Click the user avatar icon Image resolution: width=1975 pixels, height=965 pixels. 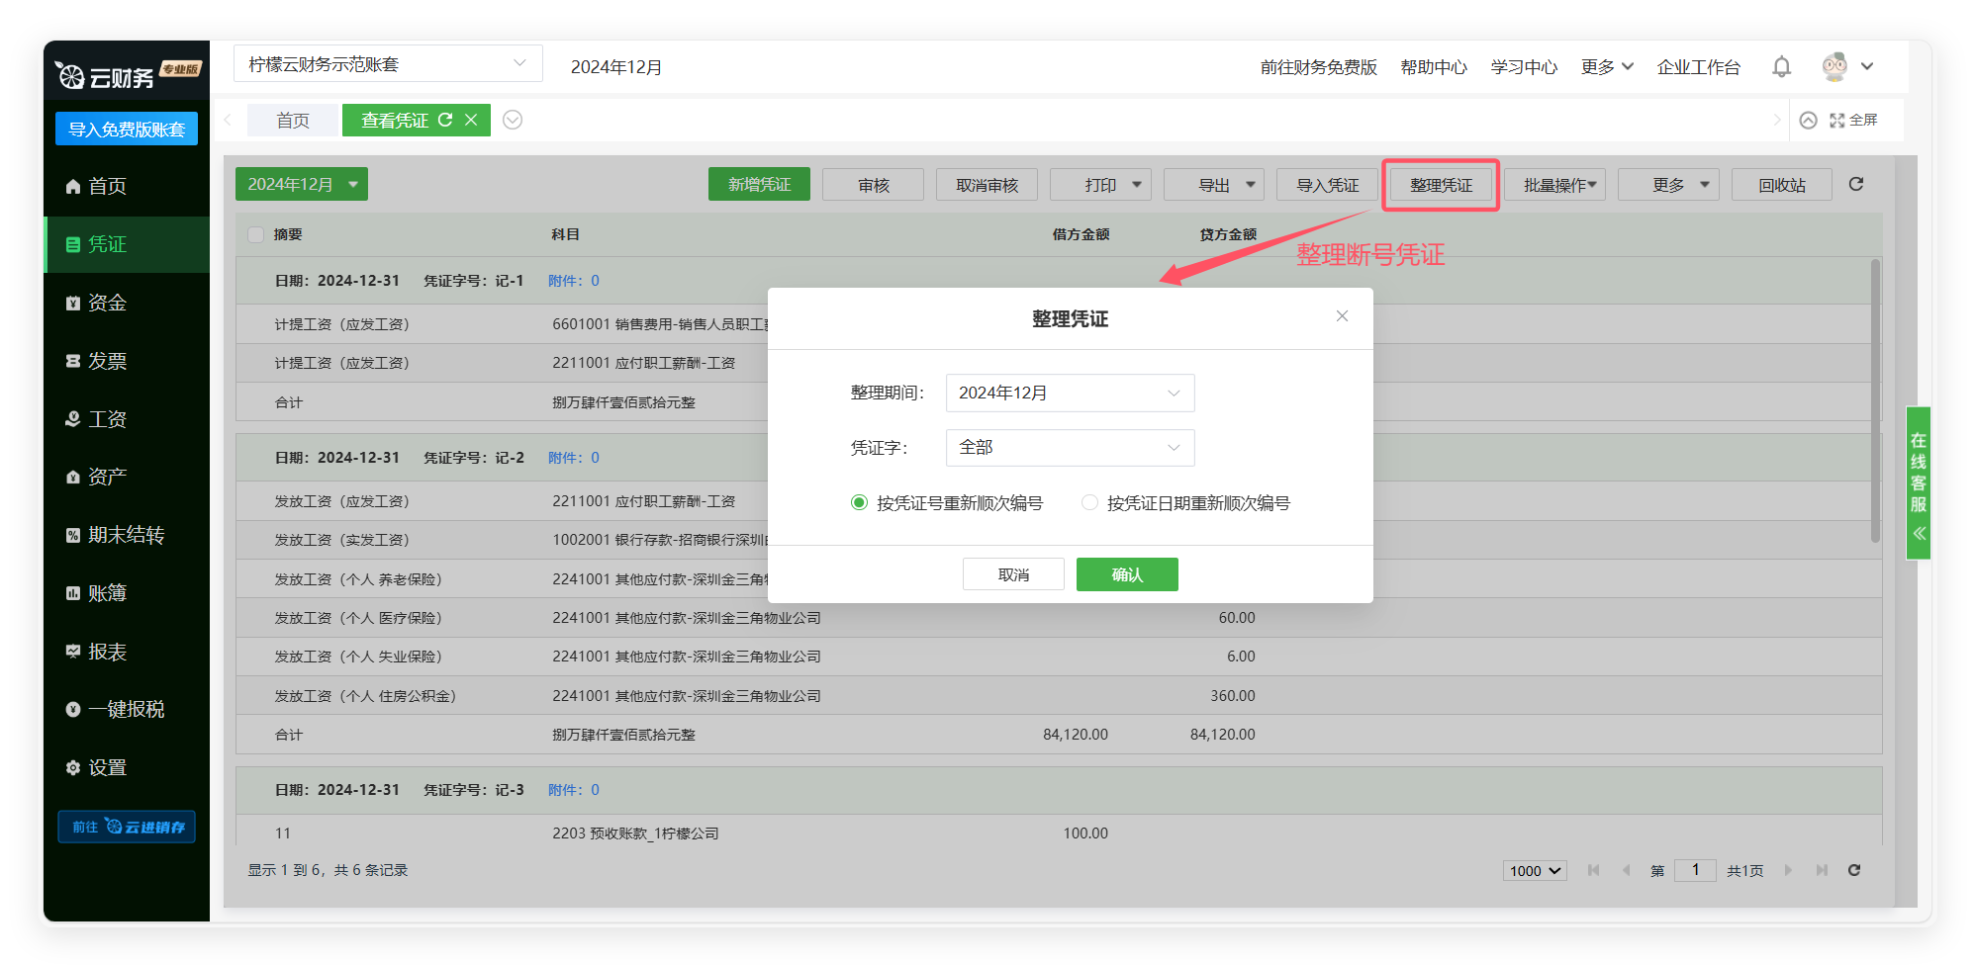pos(1834,66)
